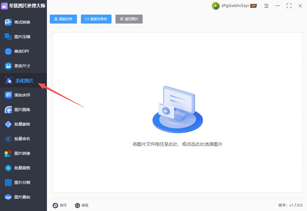Click the 添加文件夹 button

pos(96,19)
